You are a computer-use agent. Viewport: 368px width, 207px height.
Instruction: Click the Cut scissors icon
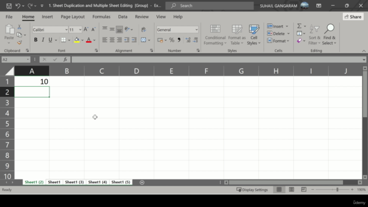pyautogui.click(x=20, y=27)
